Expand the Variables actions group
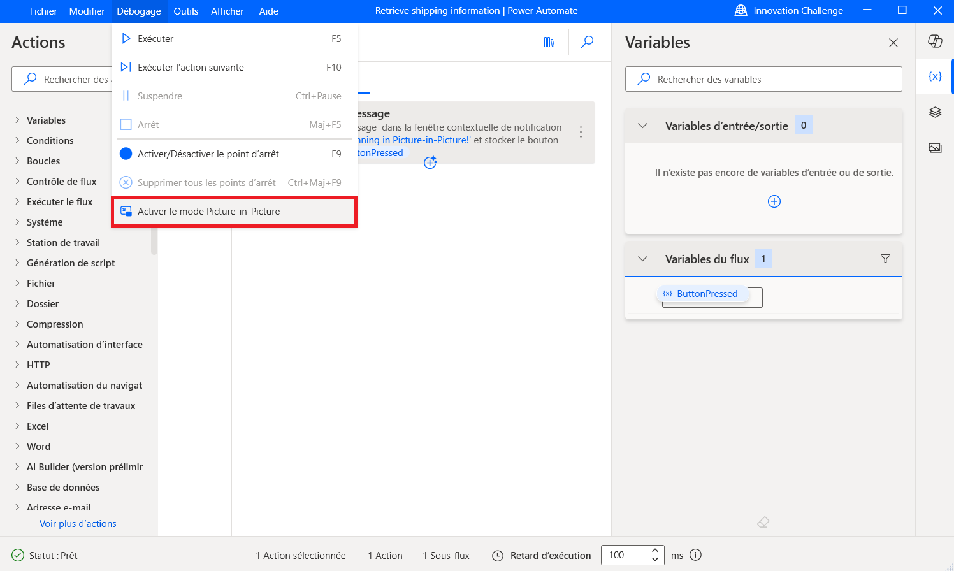The image size is (954, 571). click(x=18, y=120)
